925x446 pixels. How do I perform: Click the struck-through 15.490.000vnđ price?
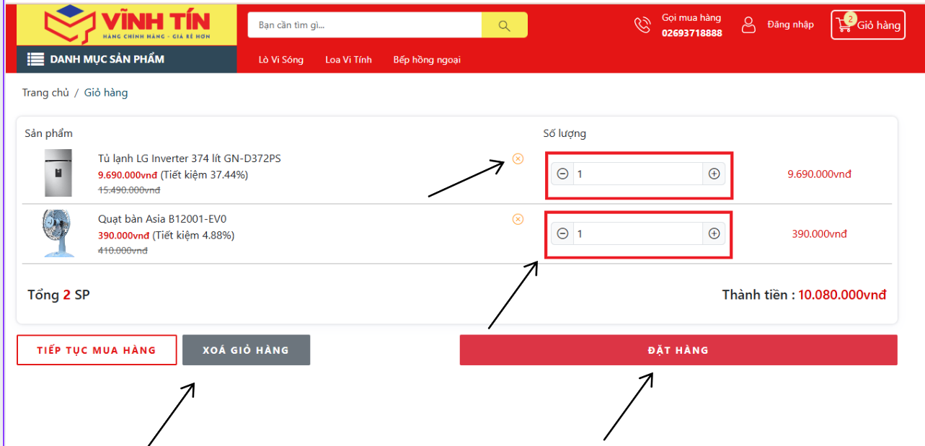point(129,190)
